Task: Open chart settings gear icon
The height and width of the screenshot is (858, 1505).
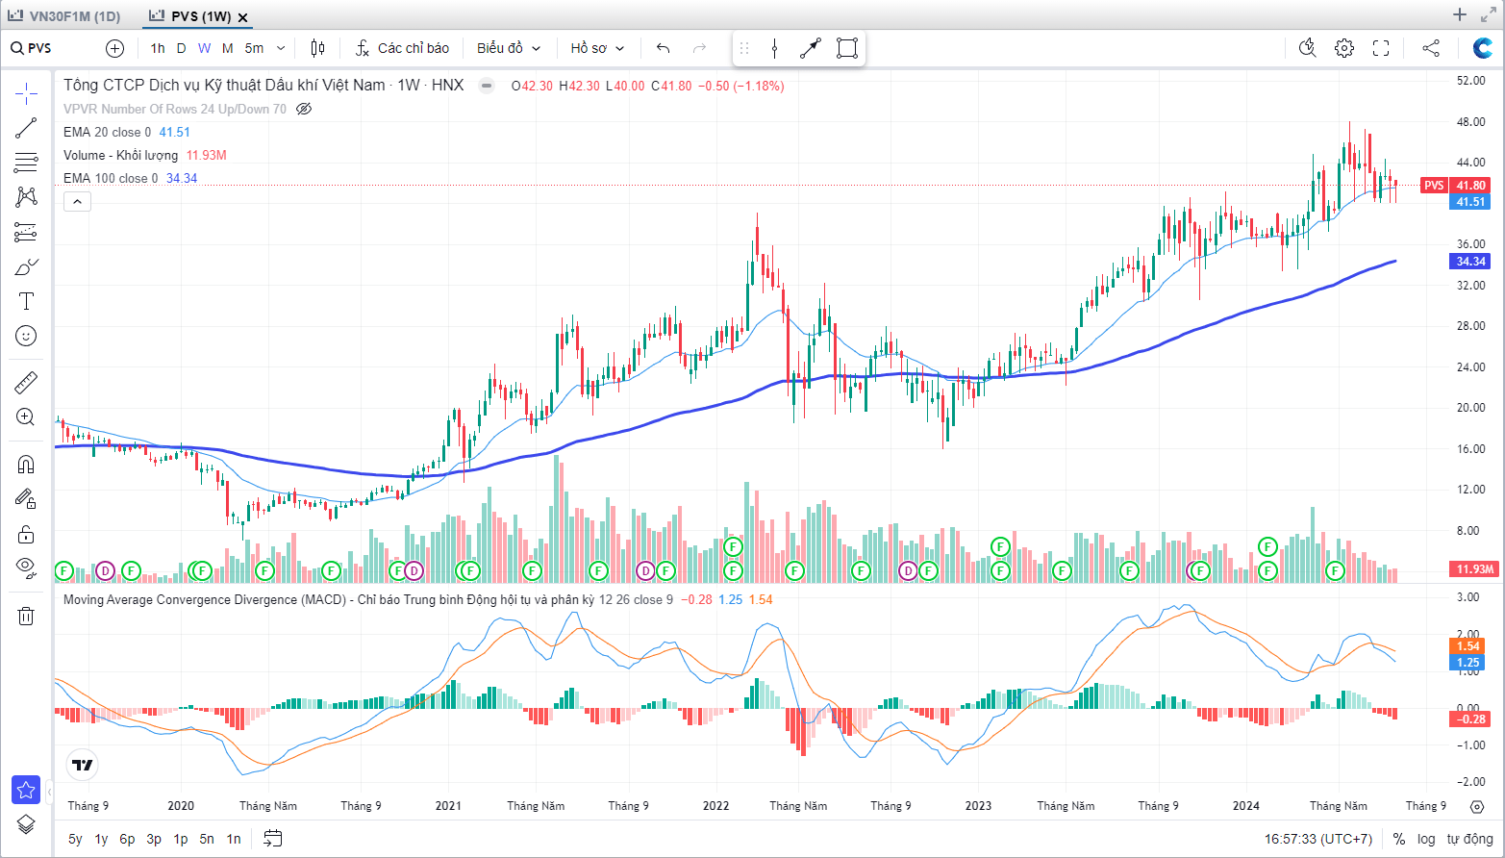Action: (x=1344, y=48)
